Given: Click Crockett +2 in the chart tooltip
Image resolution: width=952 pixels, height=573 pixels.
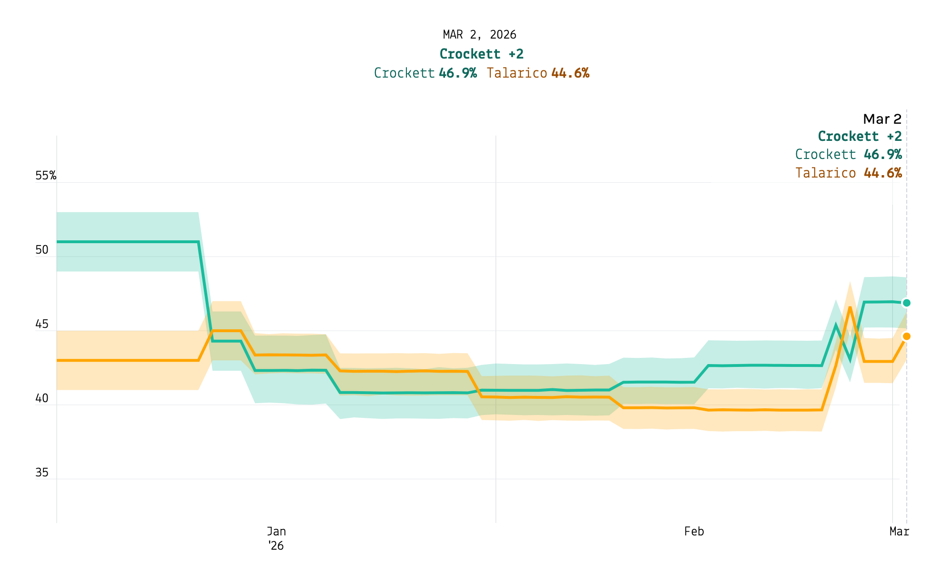Looking at the screenshot, I should tap(860, 137).
